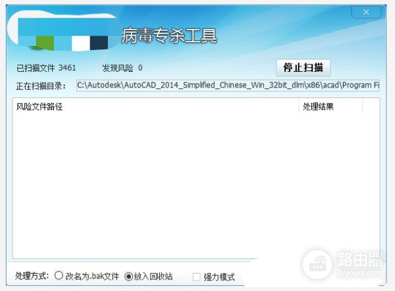Image resolution: width=395 pixels, height=291 pixels.
Task: Click the 发现风险 0 count text
Action: (122, 68)
